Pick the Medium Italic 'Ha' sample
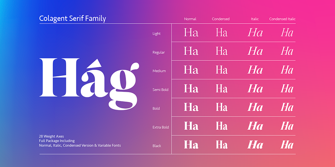The height and width of the screenshot is (167, 335). pos(255,70)
